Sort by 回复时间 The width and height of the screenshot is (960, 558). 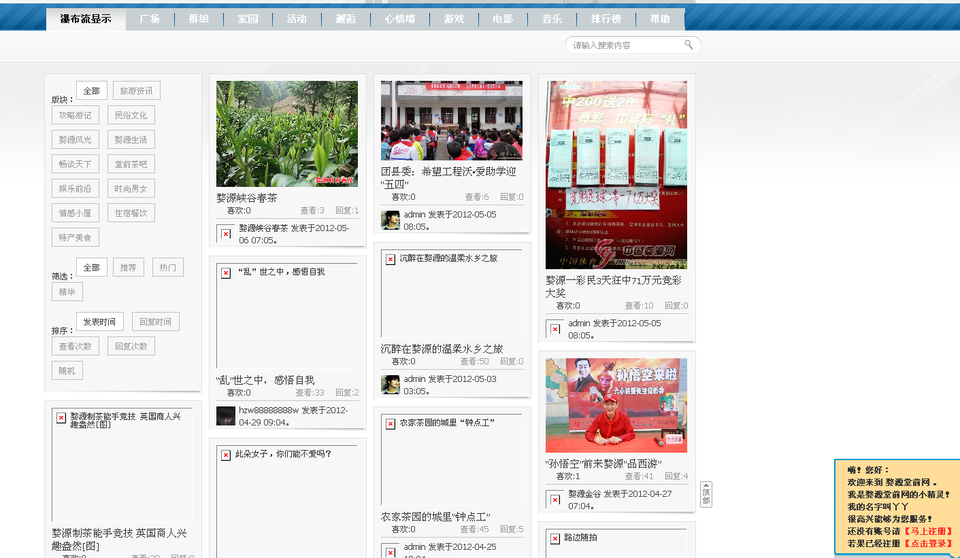156,321
